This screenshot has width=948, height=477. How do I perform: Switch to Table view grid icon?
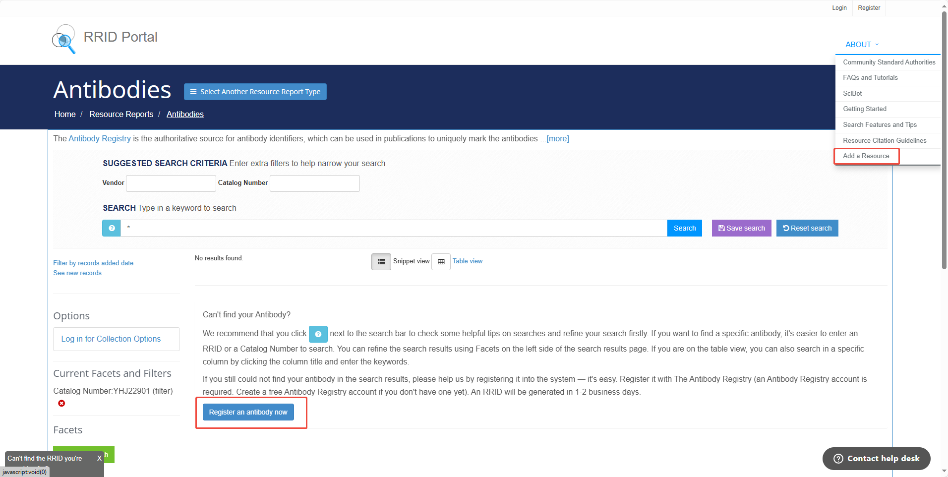tap(441, 262)
